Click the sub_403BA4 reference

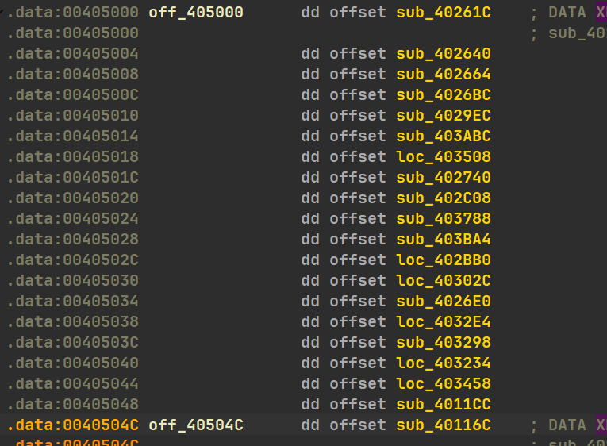pyautogui.click(x=444, y=239)
